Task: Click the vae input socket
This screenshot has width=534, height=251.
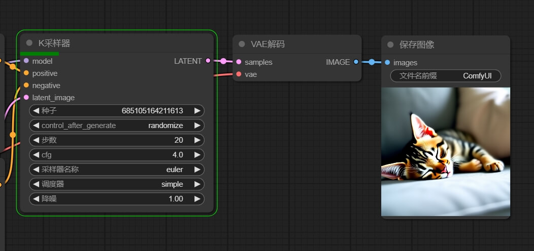Action: pyautogui.click(x=239, y=74)
